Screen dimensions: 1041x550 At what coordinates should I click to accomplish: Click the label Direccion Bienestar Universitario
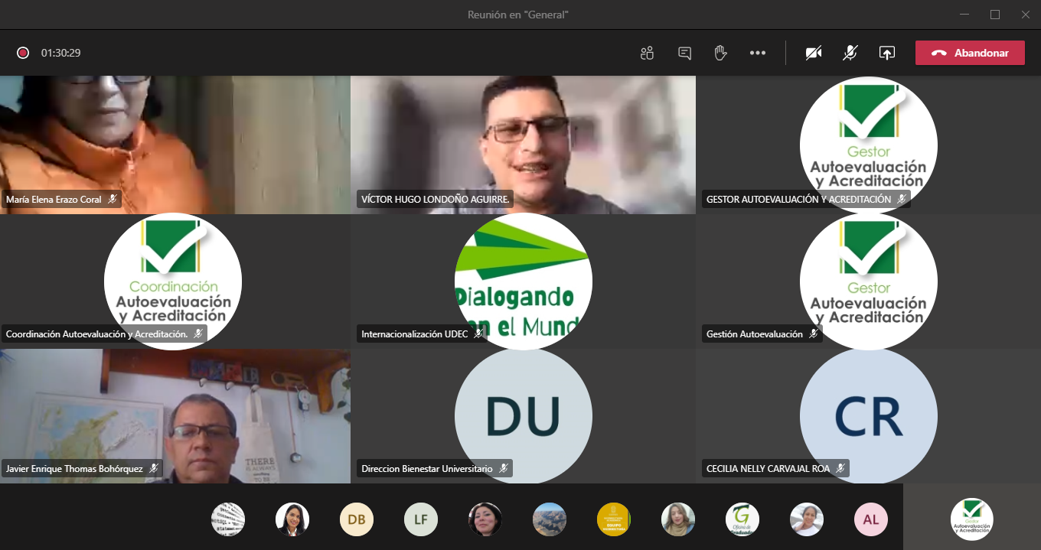click(x=427, y=469)
